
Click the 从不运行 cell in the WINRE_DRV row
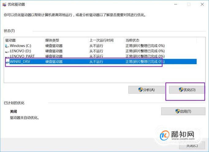[x=96, y=62]
